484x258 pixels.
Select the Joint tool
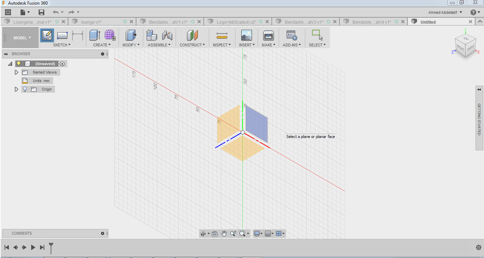click(167, 35)
